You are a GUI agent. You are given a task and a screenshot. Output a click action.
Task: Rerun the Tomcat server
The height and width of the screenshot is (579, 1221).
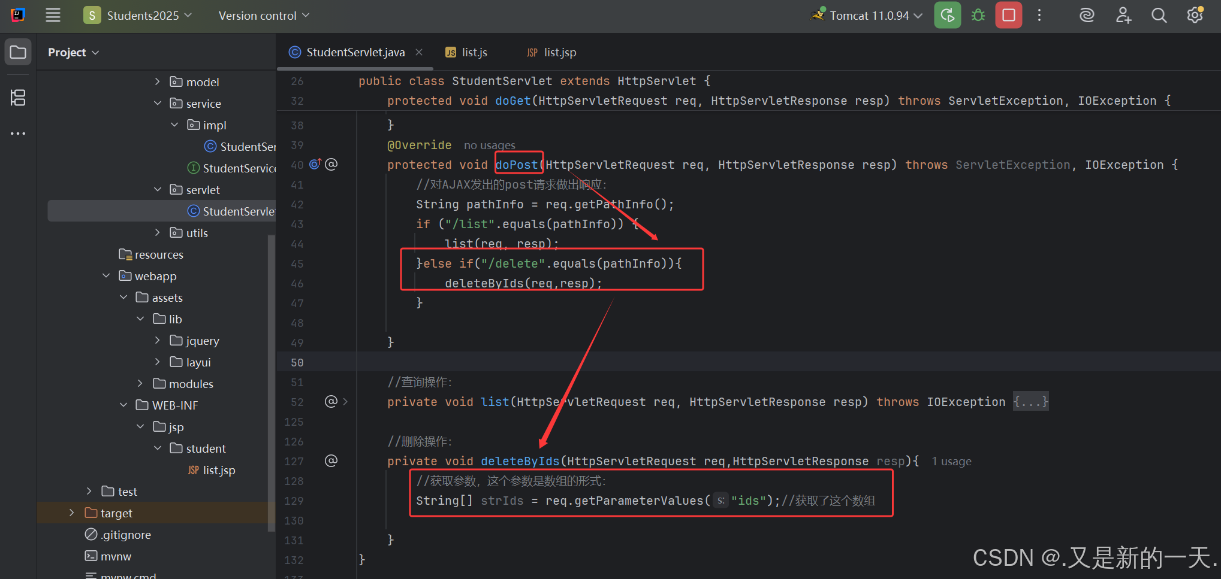pyautogui.click(x=947, y=16)
